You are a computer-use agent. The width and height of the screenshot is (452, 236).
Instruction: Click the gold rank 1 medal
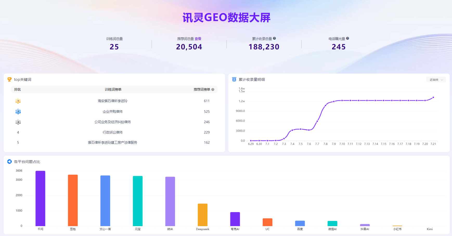tap(18, 101)
